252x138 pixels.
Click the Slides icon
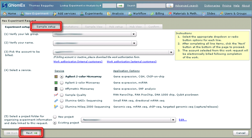coord(204,14)
